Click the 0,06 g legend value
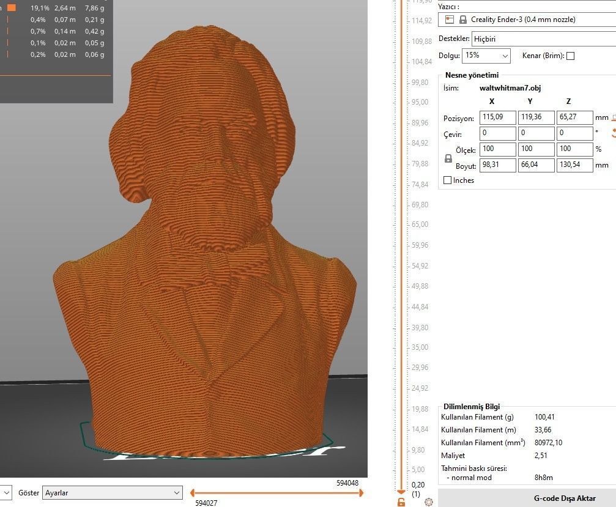The width and height of the screenshot is (616, 507). pos(95,54)
